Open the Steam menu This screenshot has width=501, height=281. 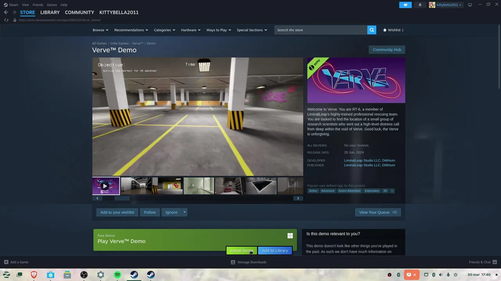14,5
